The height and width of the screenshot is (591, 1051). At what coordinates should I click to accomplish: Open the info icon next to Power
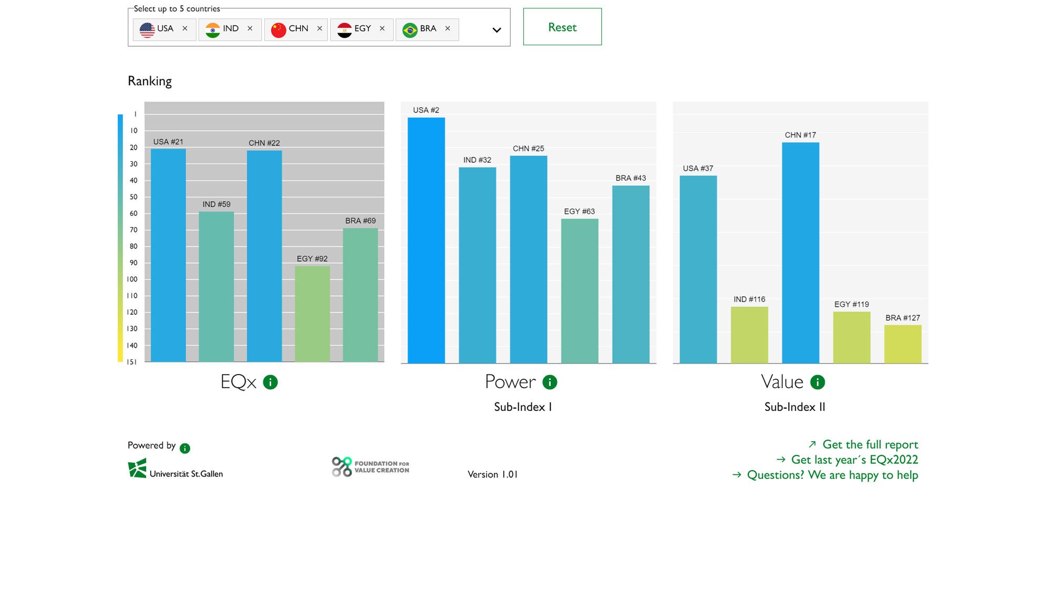[550, 382]
